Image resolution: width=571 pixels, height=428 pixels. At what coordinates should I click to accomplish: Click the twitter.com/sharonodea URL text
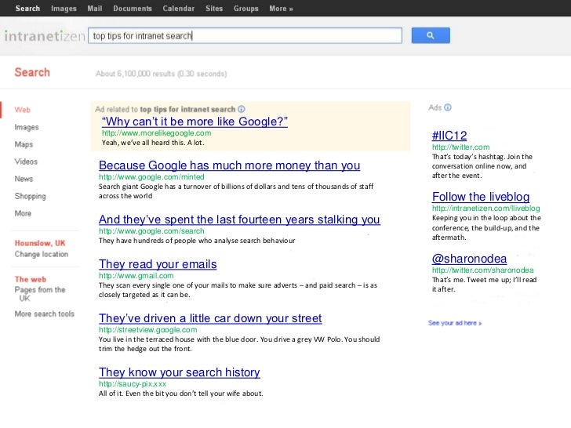pos(483,270)
